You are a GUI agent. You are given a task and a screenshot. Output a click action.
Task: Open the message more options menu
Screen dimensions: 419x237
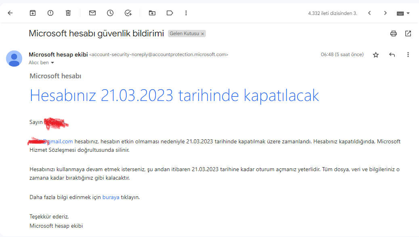[x=408, y=55]
